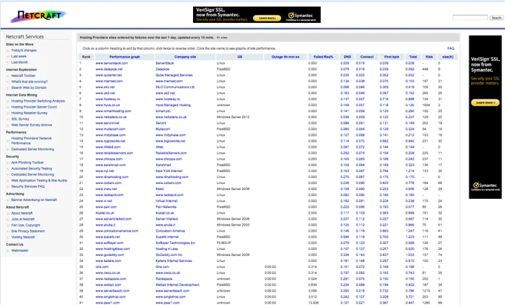Screen dimensions: 505x305
Task: Open Site Privacy Statement link
Action: pos(28,232)
